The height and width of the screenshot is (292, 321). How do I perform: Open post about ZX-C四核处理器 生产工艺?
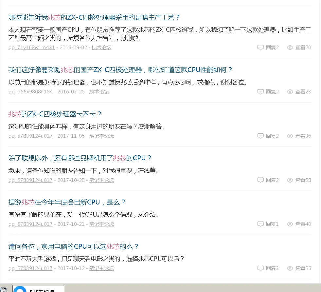pos(94,17)
